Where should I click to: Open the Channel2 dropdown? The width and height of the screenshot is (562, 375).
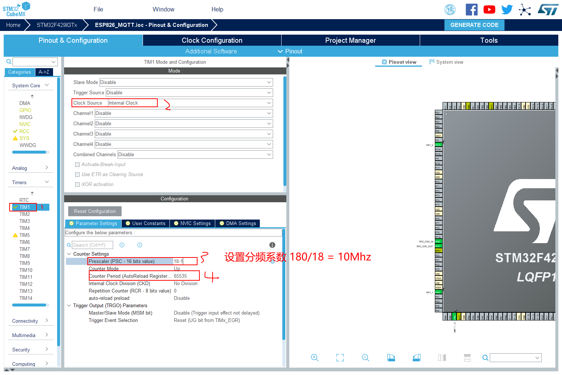(184, 123)
